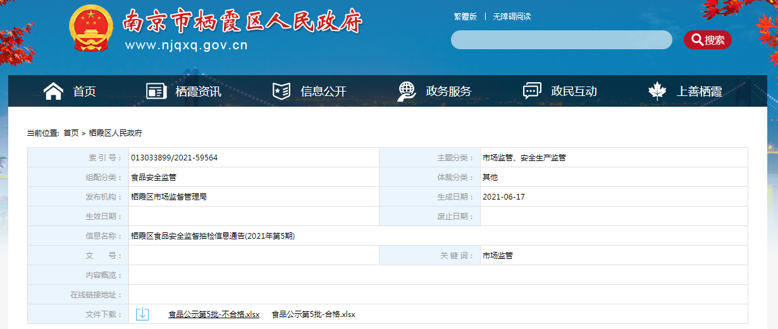Click the www.njqxq.gov.cn website address text
This screenshot has height=329, width=778.
click(x=187, y=45)
